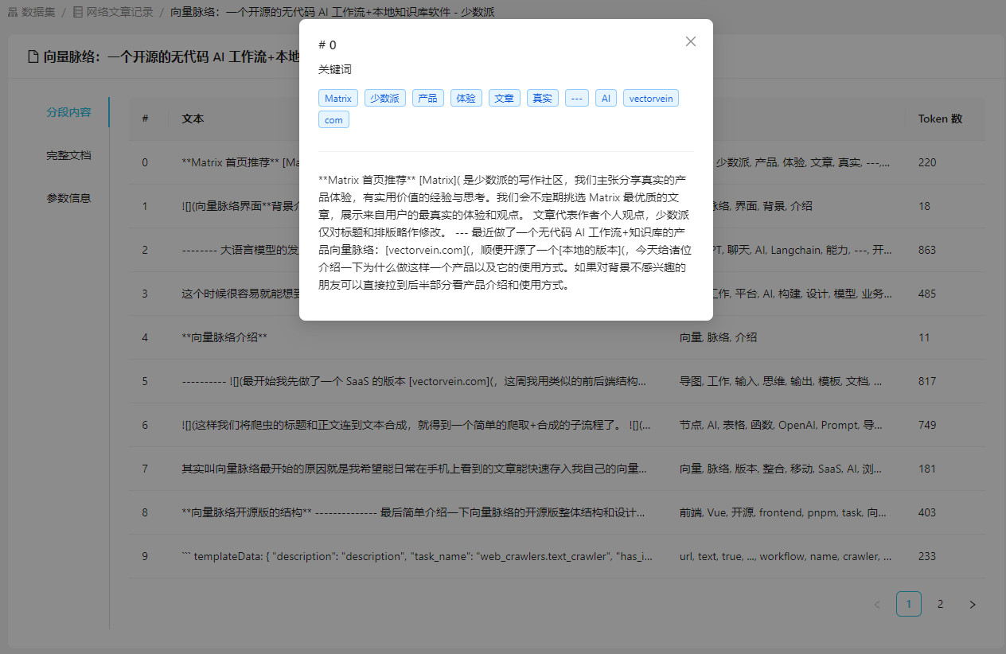Click token count 485
The image size is (1006, 654).
point(927,294)
